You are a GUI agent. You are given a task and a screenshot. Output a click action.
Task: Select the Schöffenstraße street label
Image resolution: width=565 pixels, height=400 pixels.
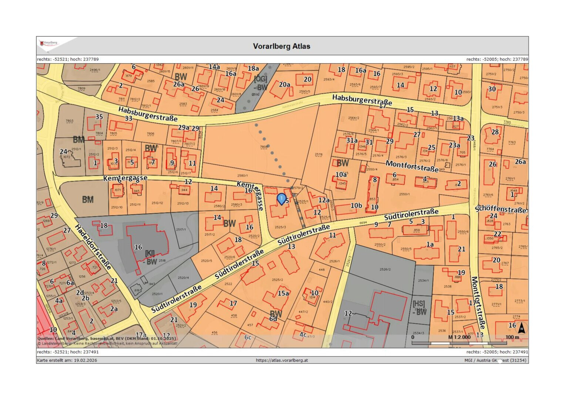501,210
